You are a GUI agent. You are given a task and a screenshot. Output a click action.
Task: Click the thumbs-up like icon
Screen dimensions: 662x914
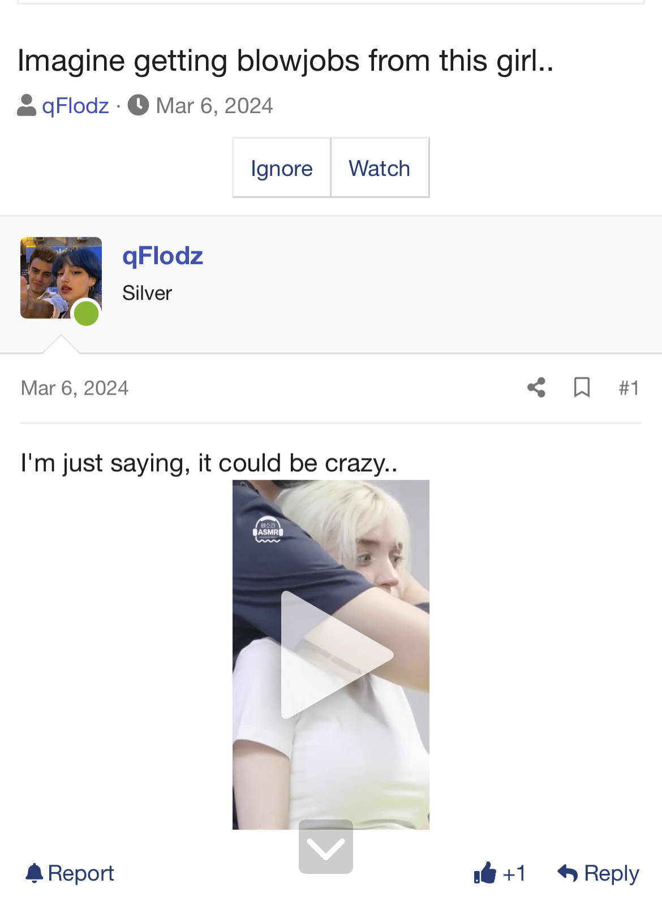485,873
